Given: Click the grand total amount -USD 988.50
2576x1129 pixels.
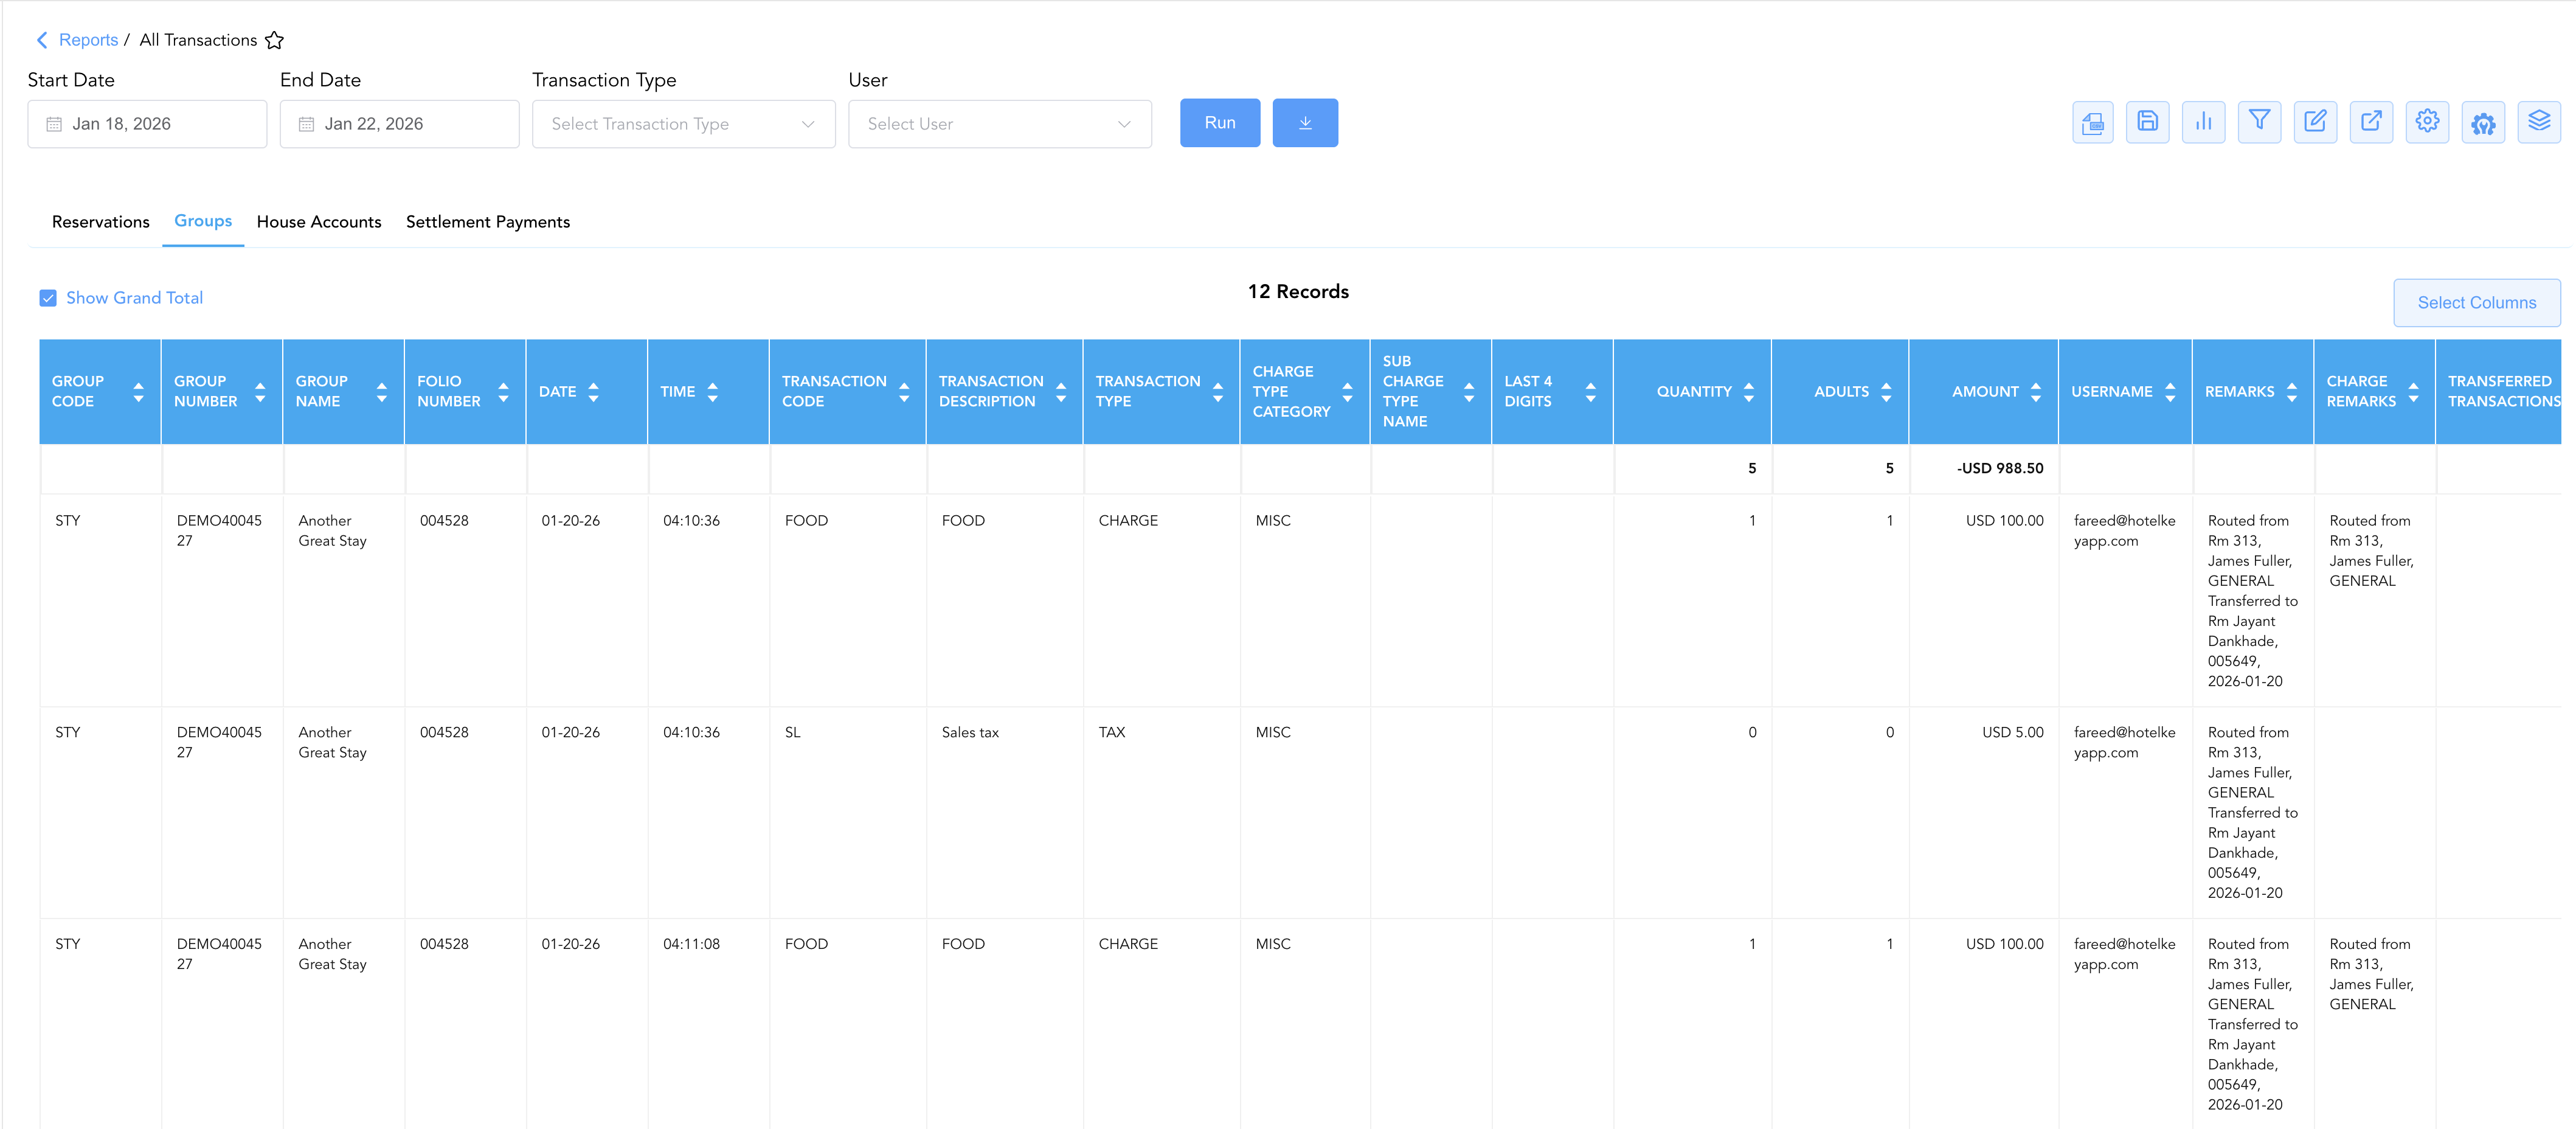Looking at the screenshot, I should pyautogui.click(x=2000, y=468).
